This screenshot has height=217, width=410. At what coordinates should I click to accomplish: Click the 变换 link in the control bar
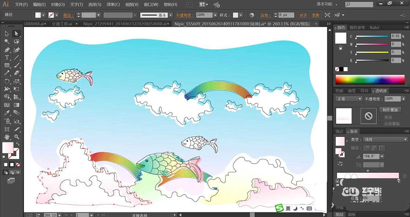coord(315,15)
